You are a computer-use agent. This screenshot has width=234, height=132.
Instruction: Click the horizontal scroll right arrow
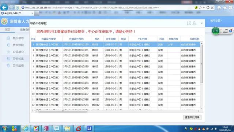(199, 111)
